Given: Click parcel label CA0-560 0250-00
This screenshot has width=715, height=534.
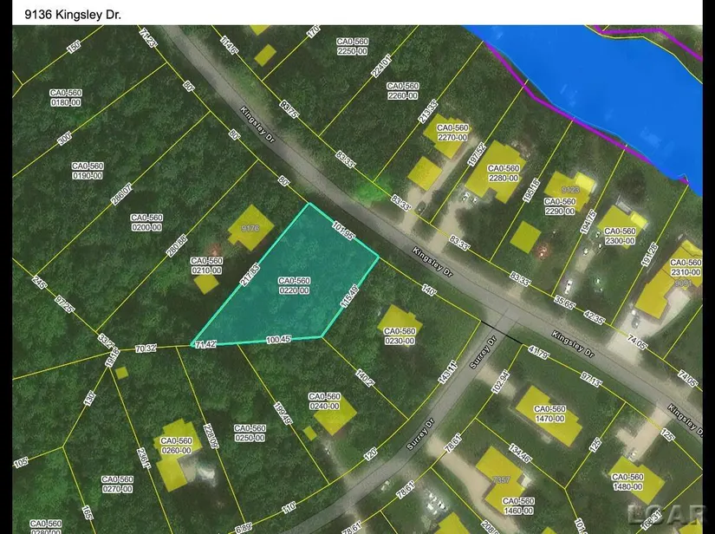Looking at the screenshot, I should point(251,433).
